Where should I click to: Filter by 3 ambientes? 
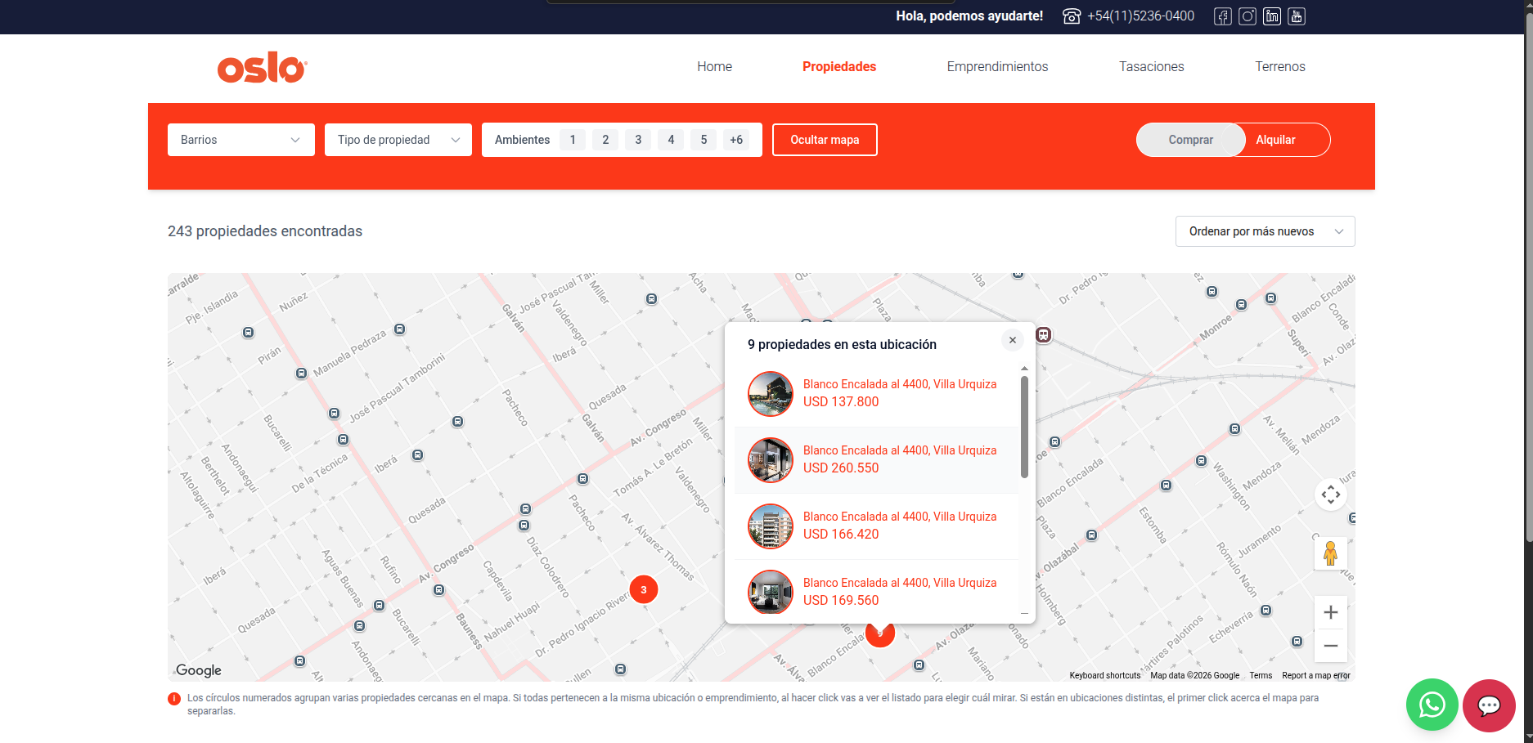(x=638, y=140)
